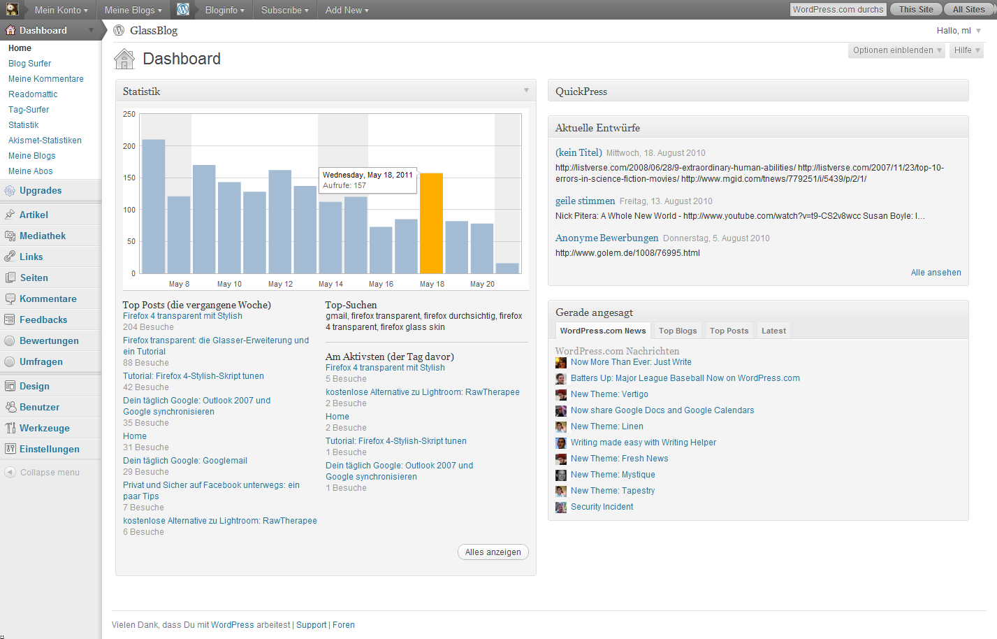This screenshot has width=997, height=639.
Task: Collapse the Statistik widget arrow
Action: coord(526,91)
